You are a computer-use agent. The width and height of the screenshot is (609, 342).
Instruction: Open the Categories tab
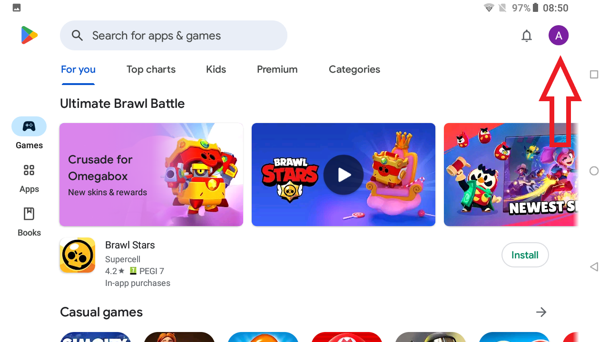point(354,69)
